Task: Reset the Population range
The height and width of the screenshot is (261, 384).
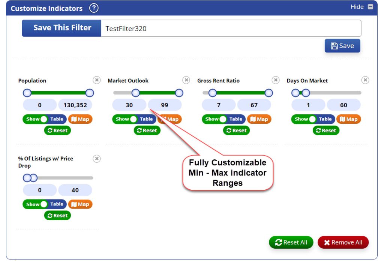Action: pos(57,130)
